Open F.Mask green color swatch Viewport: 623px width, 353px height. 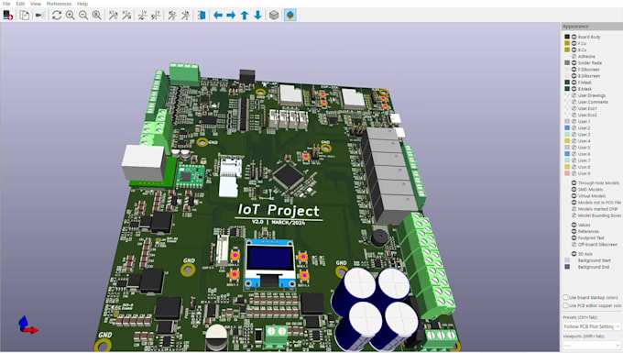pos(567,83)
